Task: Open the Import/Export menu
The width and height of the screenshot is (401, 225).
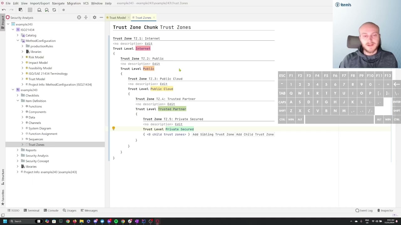Action: coord(40,3)
